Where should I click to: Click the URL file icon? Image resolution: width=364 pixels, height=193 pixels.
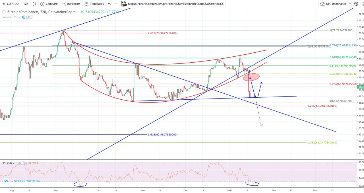[x=123, y=4]
